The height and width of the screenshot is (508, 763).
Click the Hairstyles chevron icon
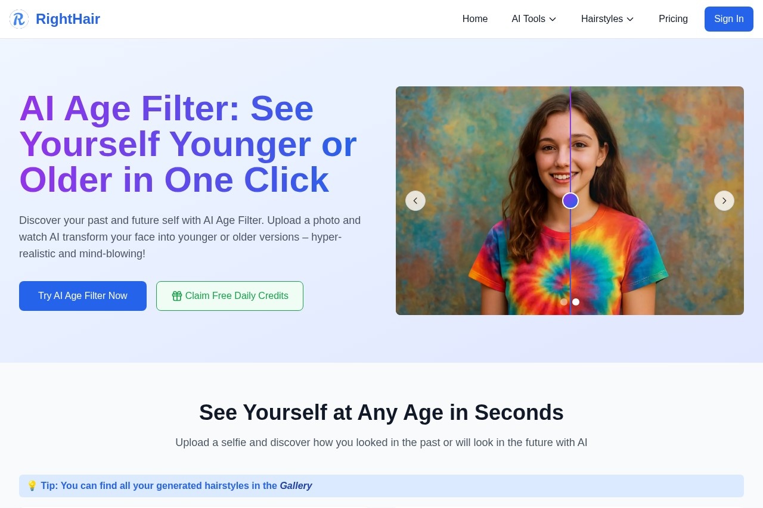coord(630,19)
